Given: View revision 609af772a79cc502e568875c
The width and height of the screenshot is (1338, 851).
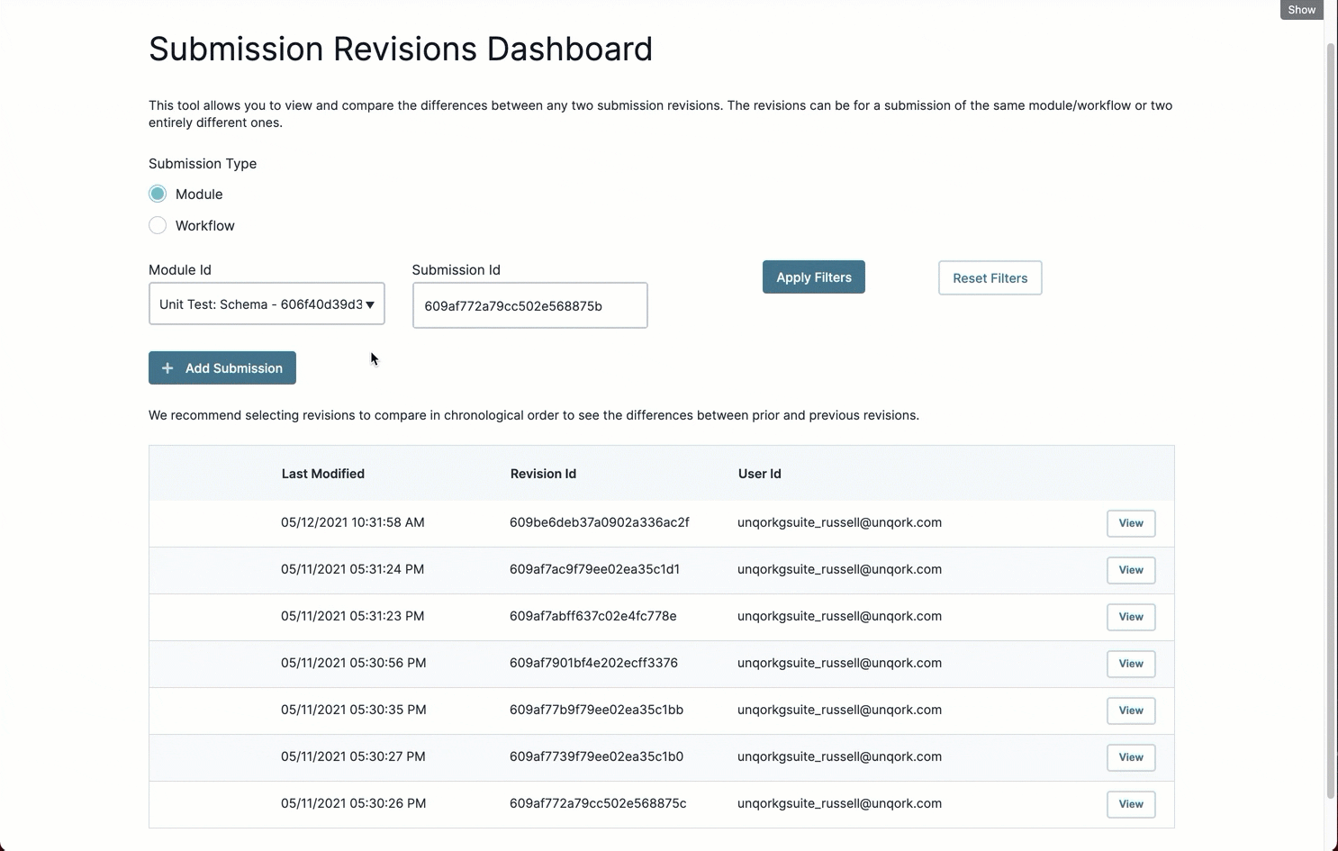Looking at the screenshot, I should click(1131, 804).
